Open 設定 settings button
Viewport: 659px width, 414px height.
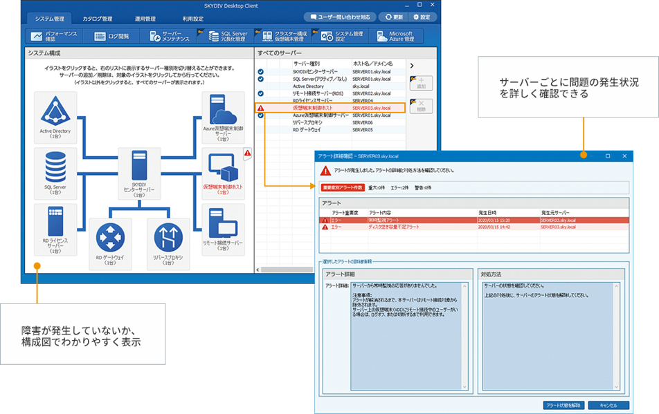point(422,17)
